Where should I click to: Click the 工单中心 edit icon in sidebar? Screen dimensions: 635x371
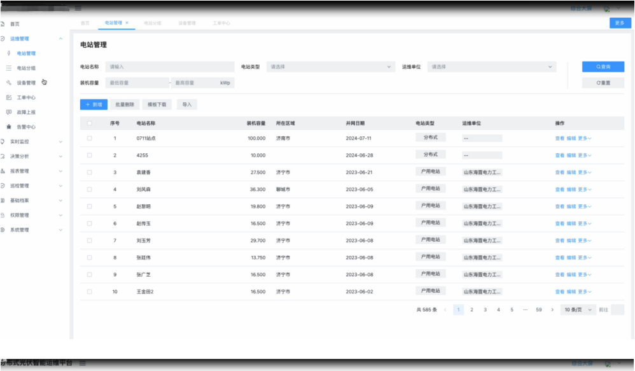[9, 97]
